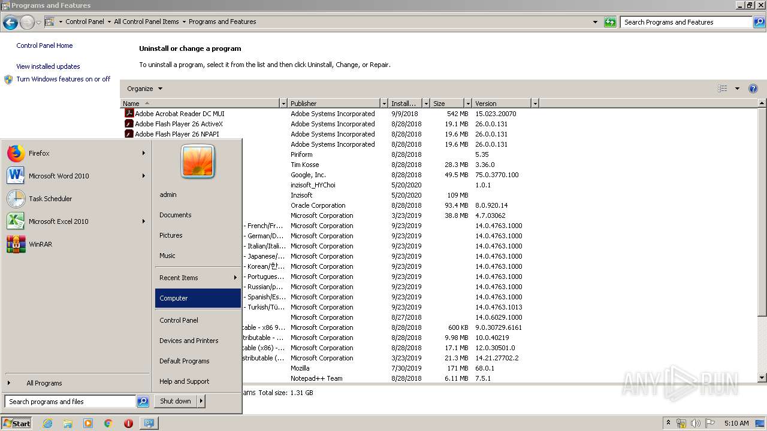The width and height of the screenshot is (767, 431).
Task: Open the Help question mark icon
Action: 753,89
